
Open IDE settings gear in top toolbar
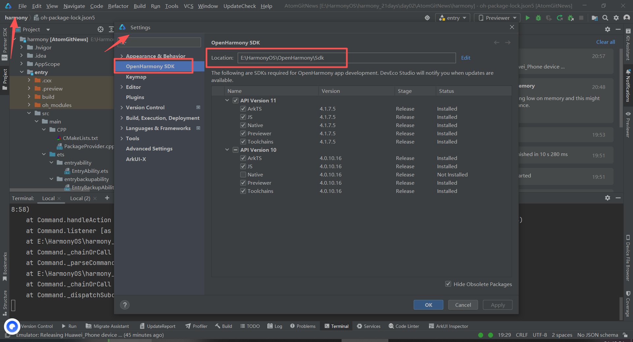point(616,18)
